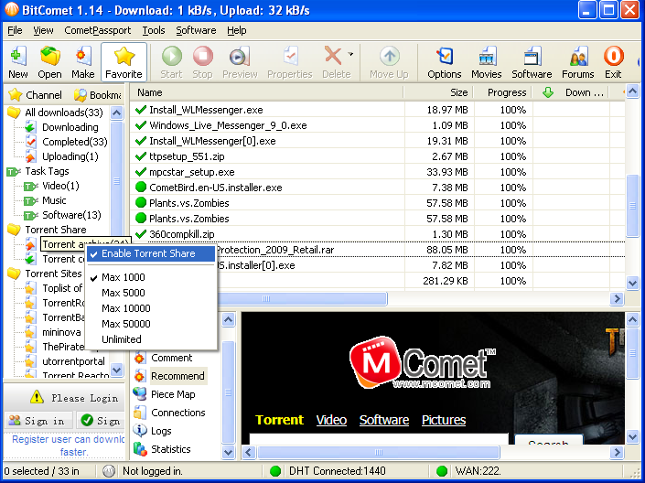Viewport: 645px width, 483px height.
Task: Click the Torrent link in browser pane
Action: 279,420
